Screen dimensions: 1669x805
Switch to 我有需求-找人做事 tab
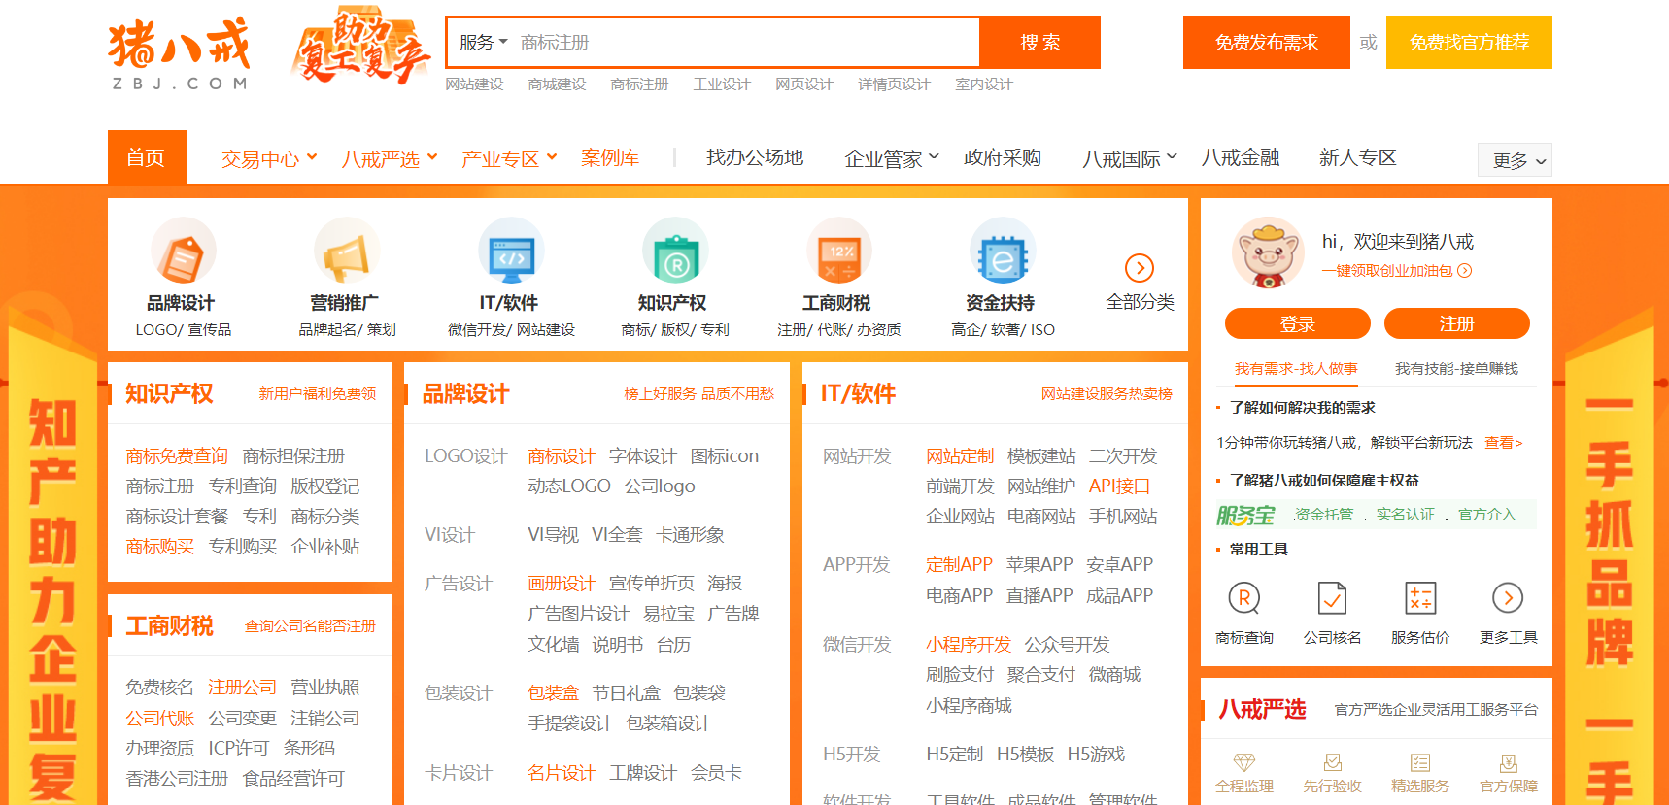click(1296, 369)
